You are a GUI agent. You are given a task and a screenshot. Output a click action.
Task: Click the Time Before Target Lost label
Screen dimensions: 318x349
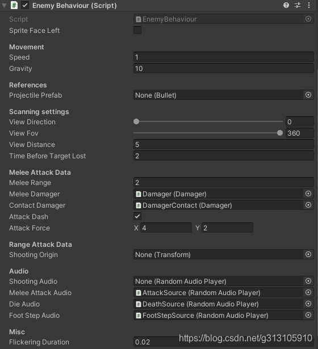pyautogui.click(x=48, y=156)
